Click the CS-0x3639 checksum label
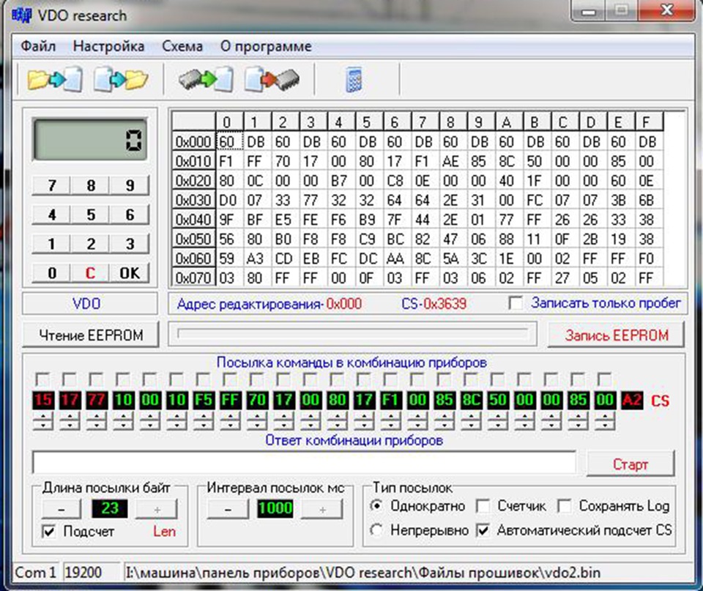The image size is (703, 591). pos(434,304)
